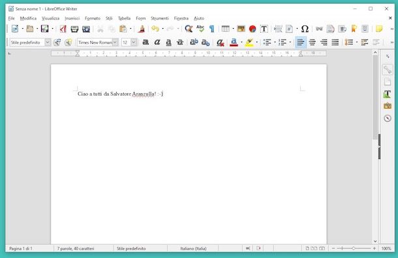Screen dimensions: 398x258
Task: Apply the red font color swatch
Action: click(x=234, y=42)
